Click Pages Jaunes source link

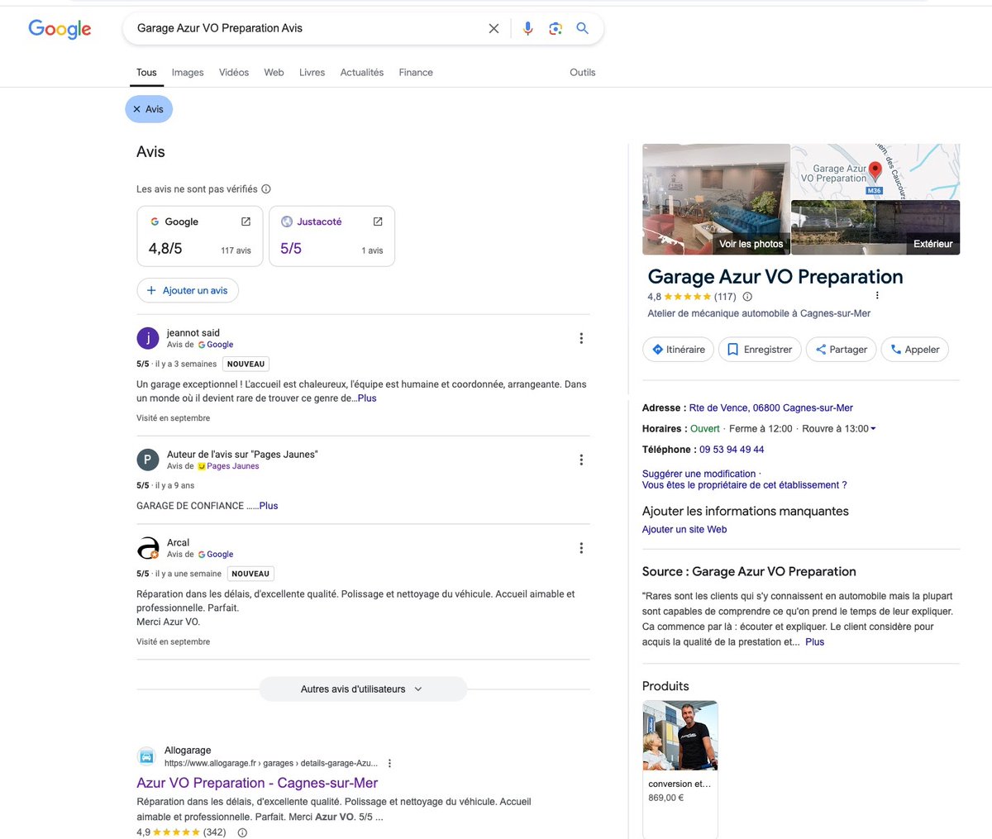pyautogui.click(x=232, y=466)
